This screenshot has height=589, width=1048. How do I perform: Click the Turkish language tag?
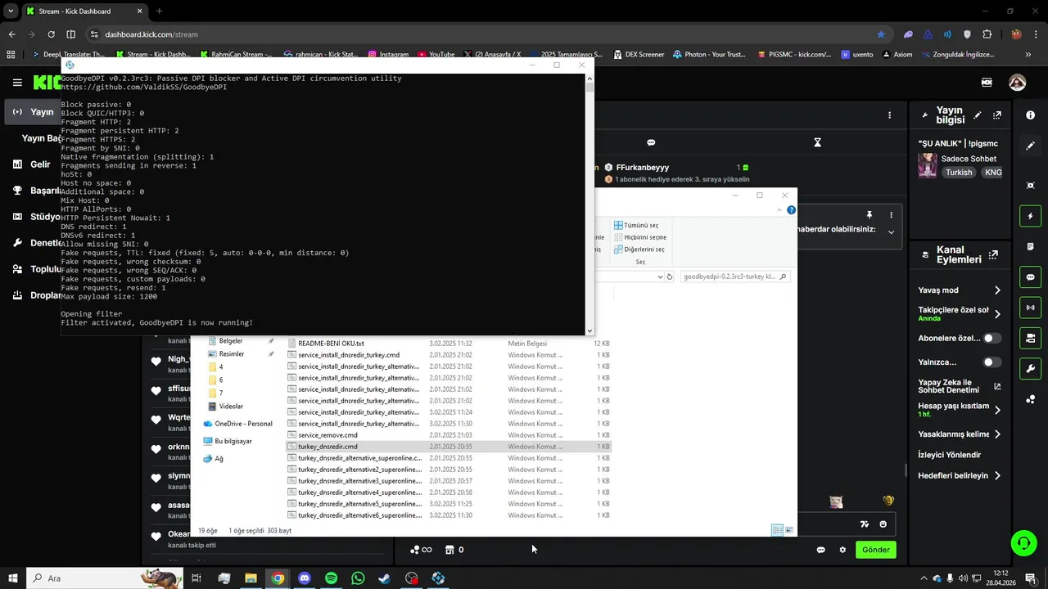[959, 173]
